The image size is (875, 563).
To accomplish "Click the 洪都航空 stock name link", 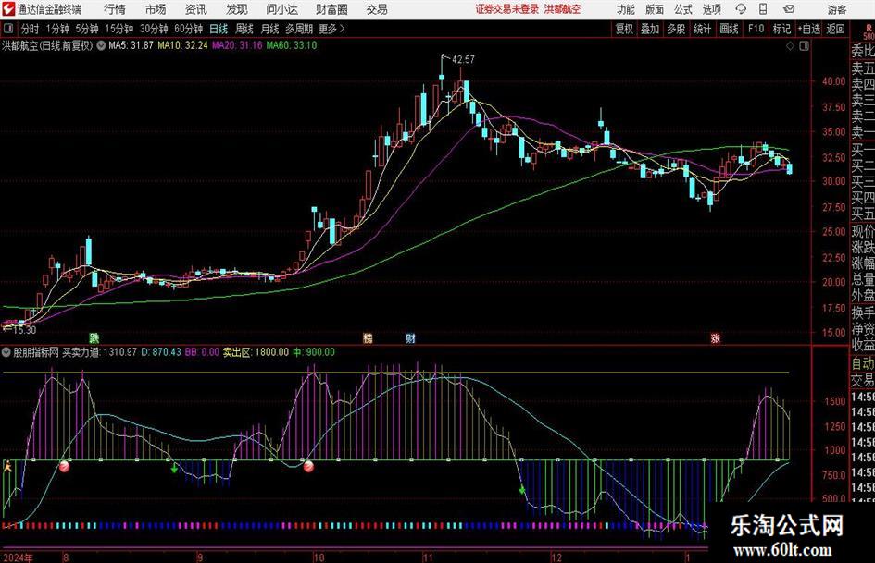I will tap(562, 9).
